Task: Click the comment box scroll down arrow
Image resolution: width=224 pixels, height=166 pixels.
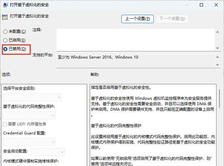Action: [217, 48]
